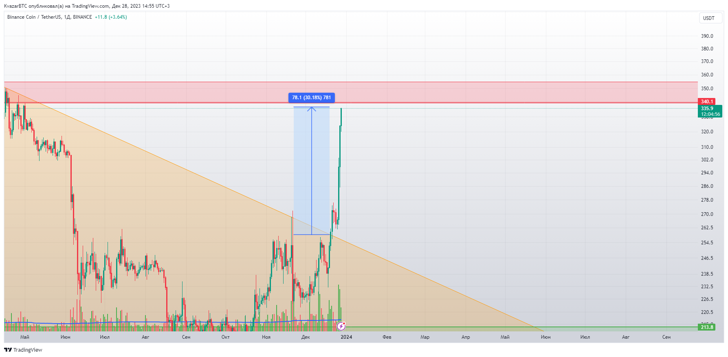The height and width of the screenshot is (357, 728).
Task: Click the 278.0 price axis label
Action: (x=707, y=200)
